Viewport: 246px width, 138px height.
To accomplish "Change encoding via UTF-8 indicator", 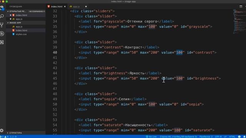I will pyautogui.click(x=218, y=136).
